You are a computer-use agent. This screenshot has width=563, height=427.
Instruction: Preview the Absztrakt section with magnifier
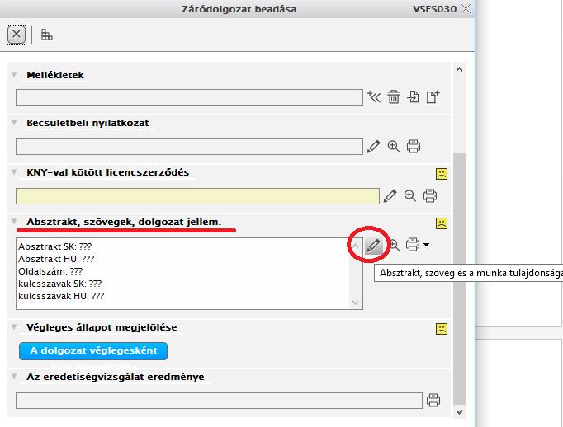[x=395, y=245]
